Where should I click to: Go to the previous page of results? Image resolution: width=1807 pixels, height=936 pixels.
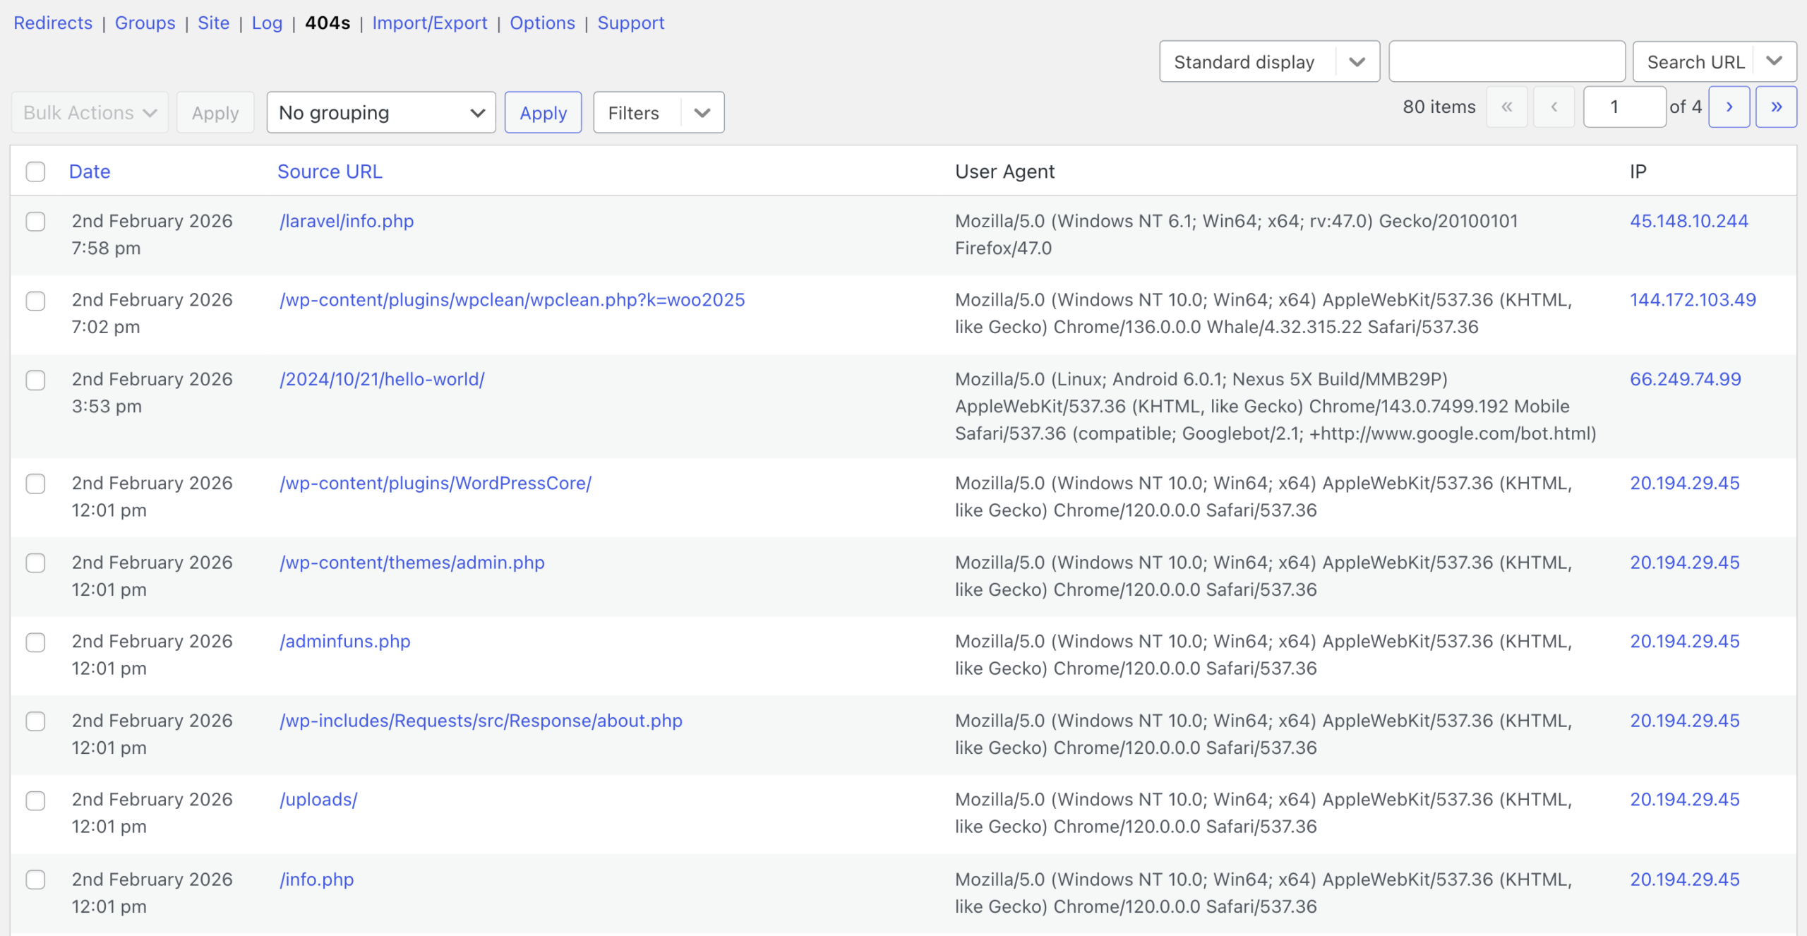1554,107
